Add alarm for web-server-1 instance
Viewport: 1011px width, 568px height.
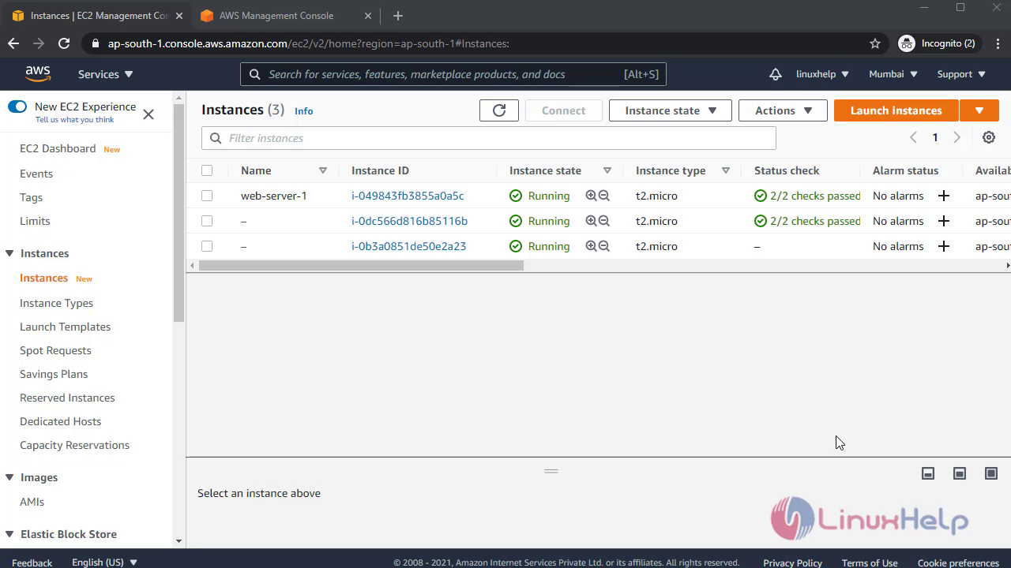click(x=944, y=196)
